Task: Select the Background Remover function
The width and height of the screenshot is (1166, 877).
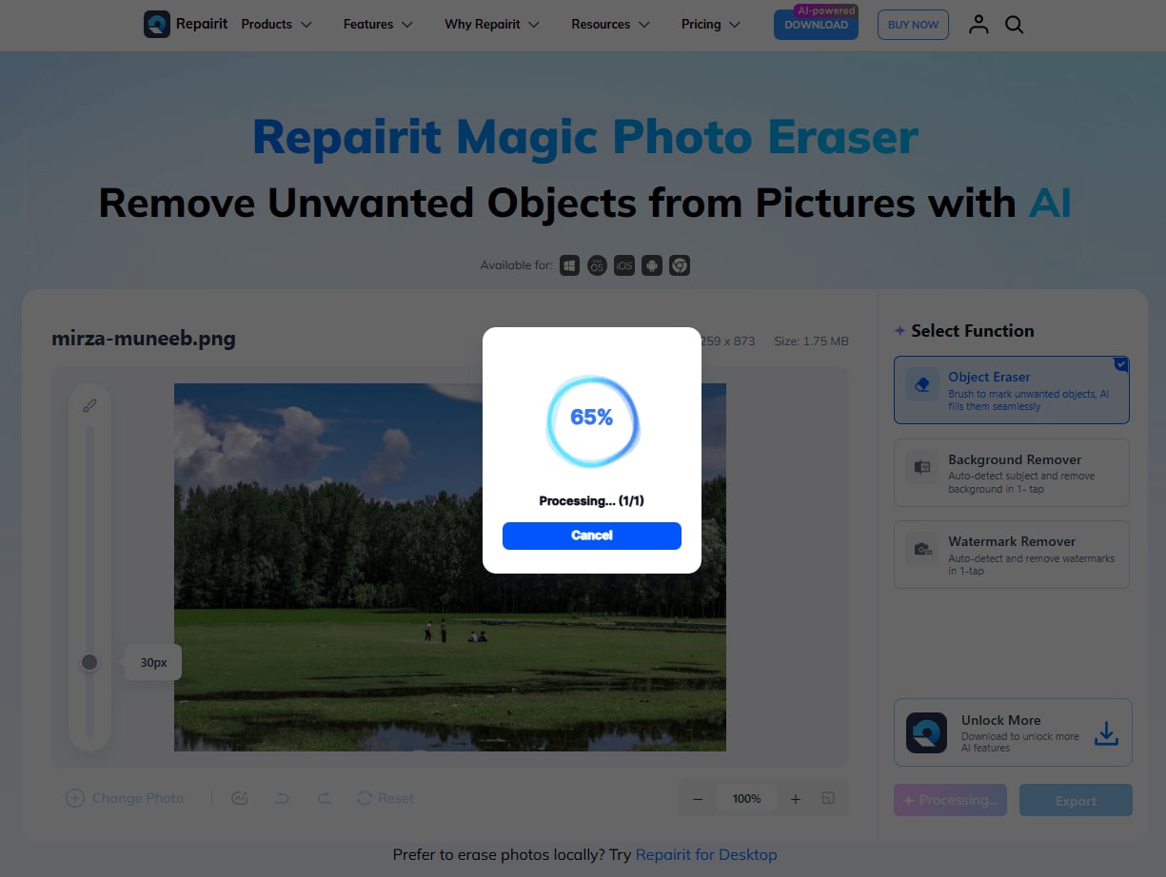Action: point(1012,473)
